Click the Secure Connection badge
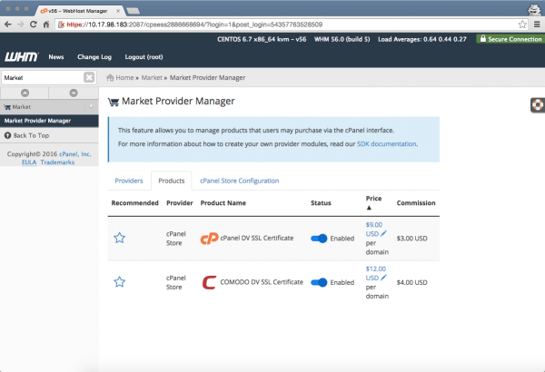Viewport: 545px width, 372px height. 510,39
